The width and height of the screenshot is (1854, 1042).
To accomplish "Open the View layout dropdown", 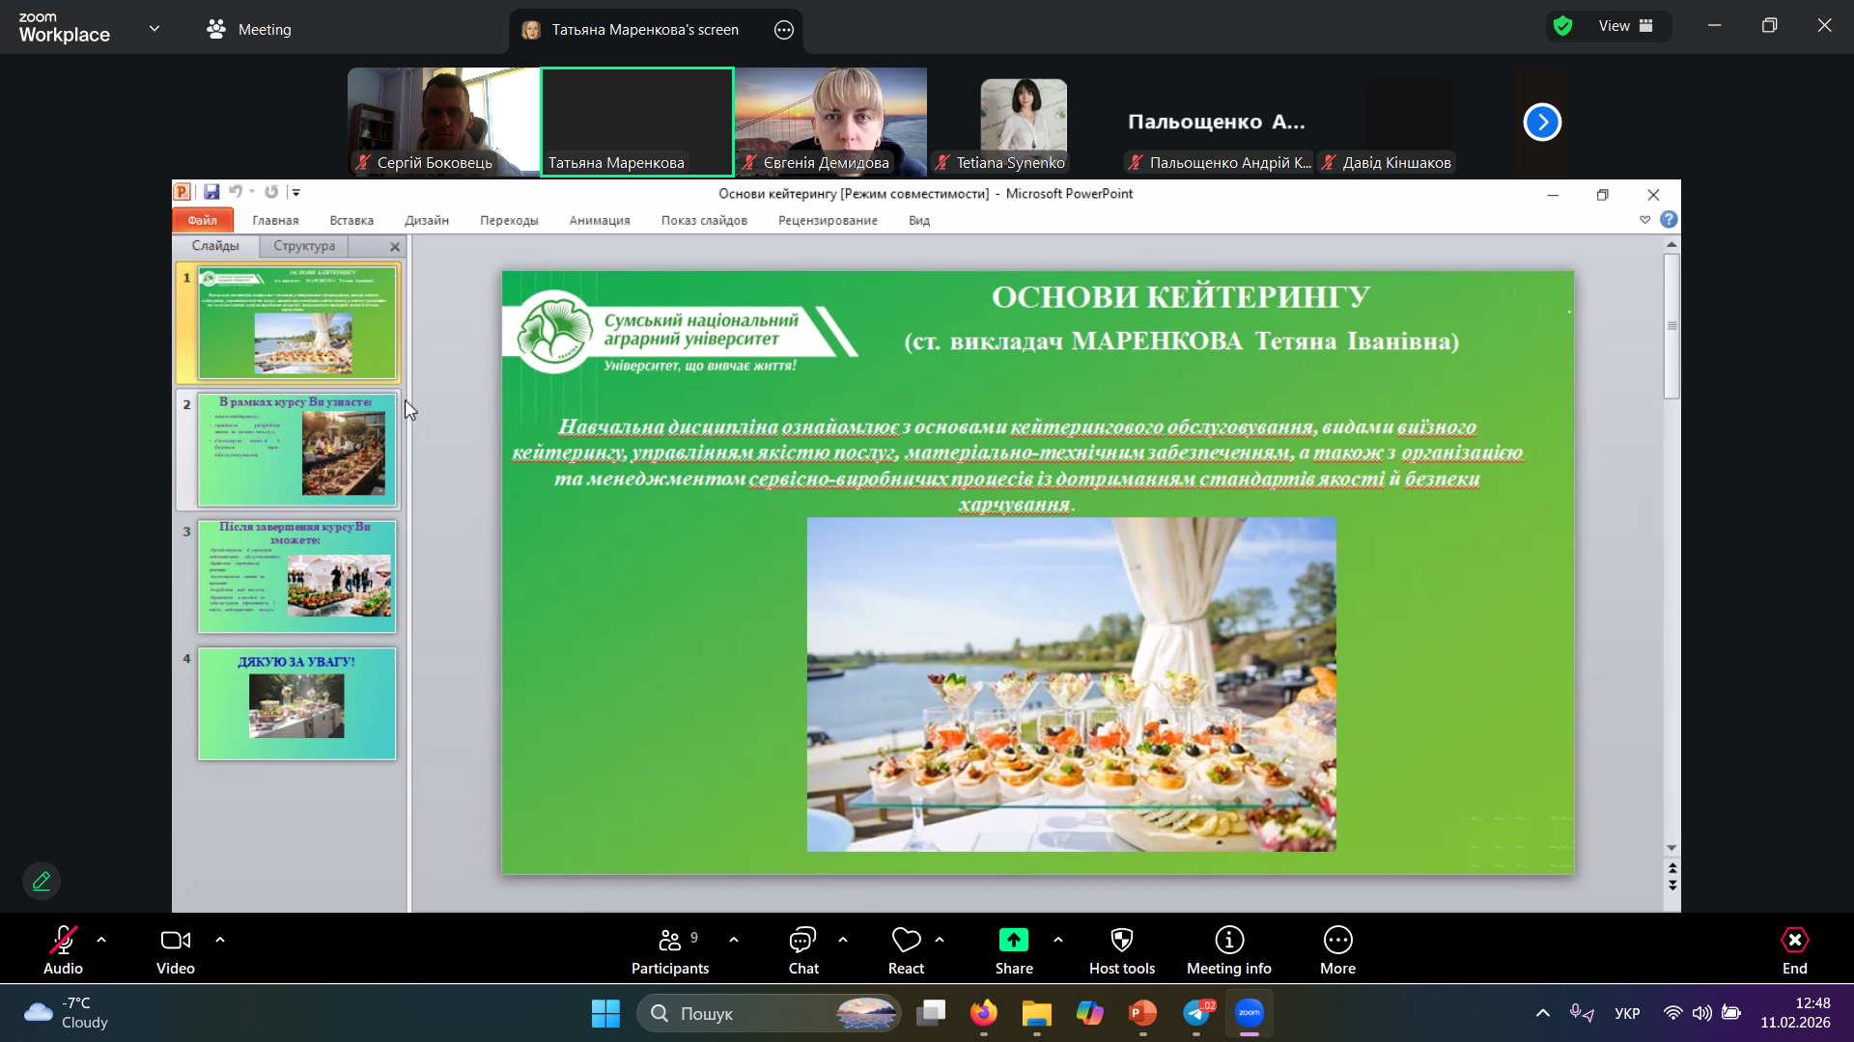I will 1625,26.
